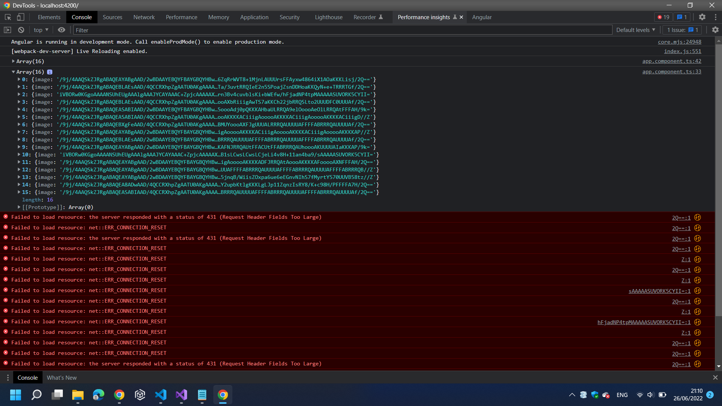Switch to the Network tab
Viewport: 722px width, 406px height.
click(144, 17)
